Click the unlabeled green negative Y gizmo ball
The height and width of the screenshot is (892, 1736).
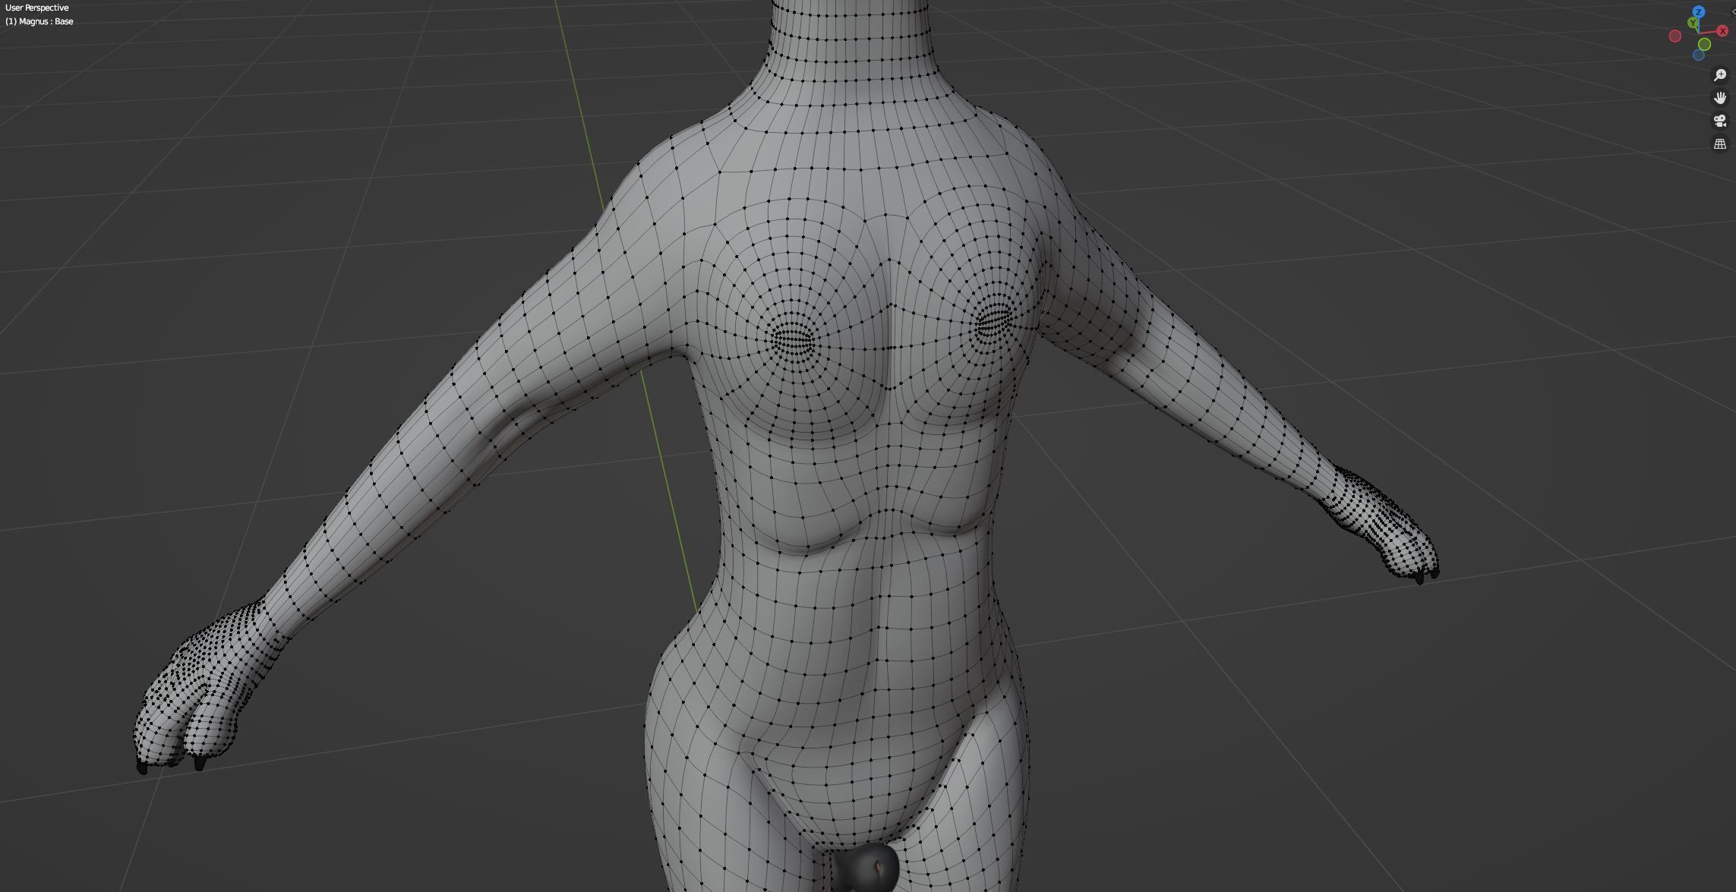click(1704, 45)
